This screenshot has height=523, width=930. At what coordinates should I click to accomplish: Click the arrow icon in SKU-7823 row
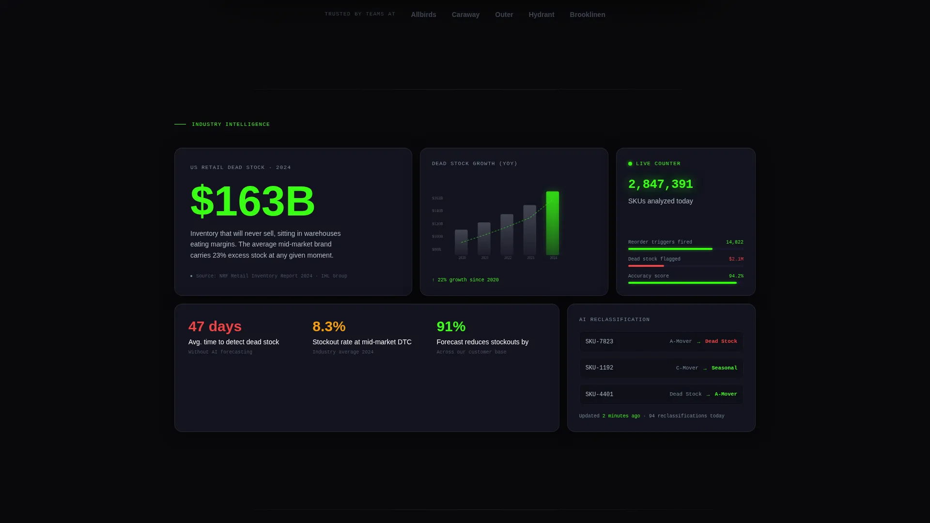coord(698,342)
